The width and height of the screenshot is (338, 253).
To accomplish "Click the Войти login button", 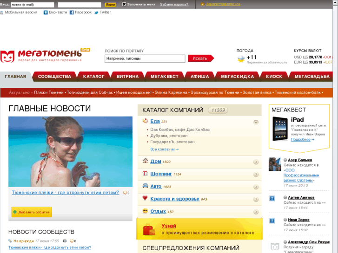I will pos(110,5).
